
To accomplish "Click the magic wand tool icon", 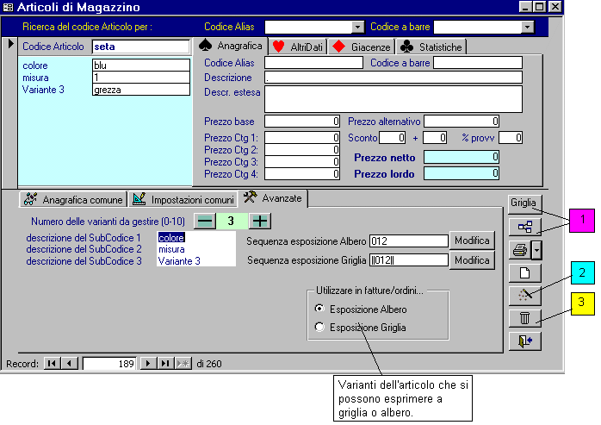I will pos(524,295).
